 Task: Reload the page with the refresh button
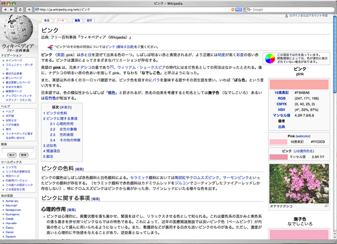coord(20,10)
